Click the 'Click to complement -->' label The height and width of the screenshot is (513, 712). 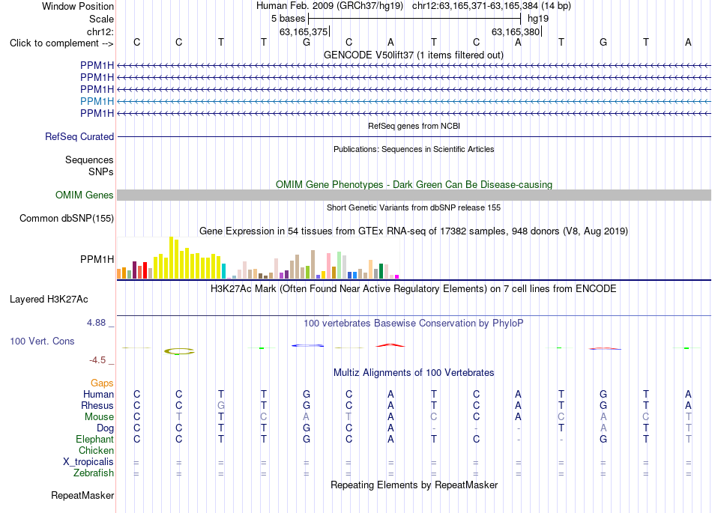click(x=61, y=43)
